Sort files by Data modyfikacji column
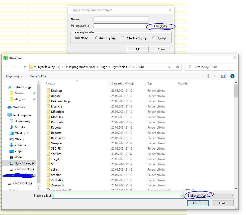Image resolution: width=246 pixels, height=215 pixels. (x=122, y=83)
